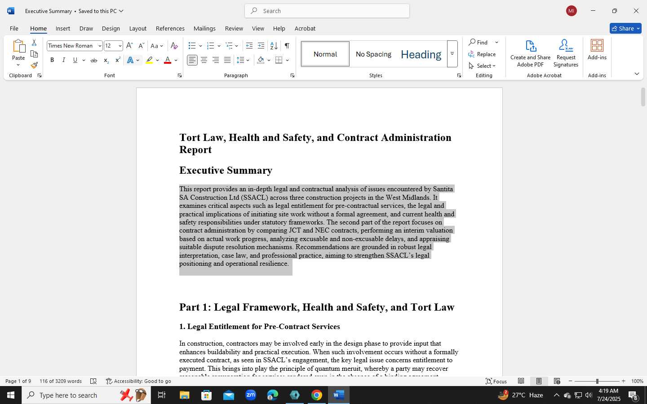
Task: Open the File menu
Action: (14, 28)
